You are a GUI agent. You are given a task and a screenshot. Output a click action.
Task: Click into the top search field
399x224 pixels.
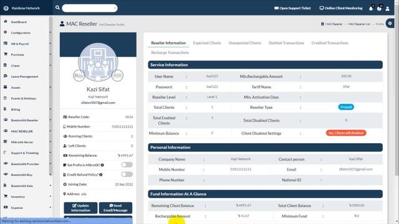(90, 8)
